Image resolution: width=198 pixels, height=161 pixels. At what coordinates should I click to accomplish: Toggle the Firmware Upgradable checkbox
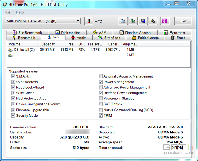click(x=13, y=110)
